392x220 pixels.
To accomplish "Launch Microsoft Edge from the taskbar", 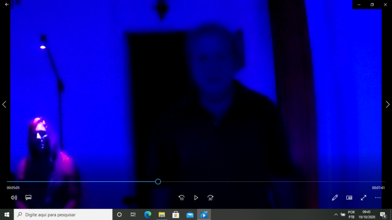I will pyautogui.click(x=148, y=215).
